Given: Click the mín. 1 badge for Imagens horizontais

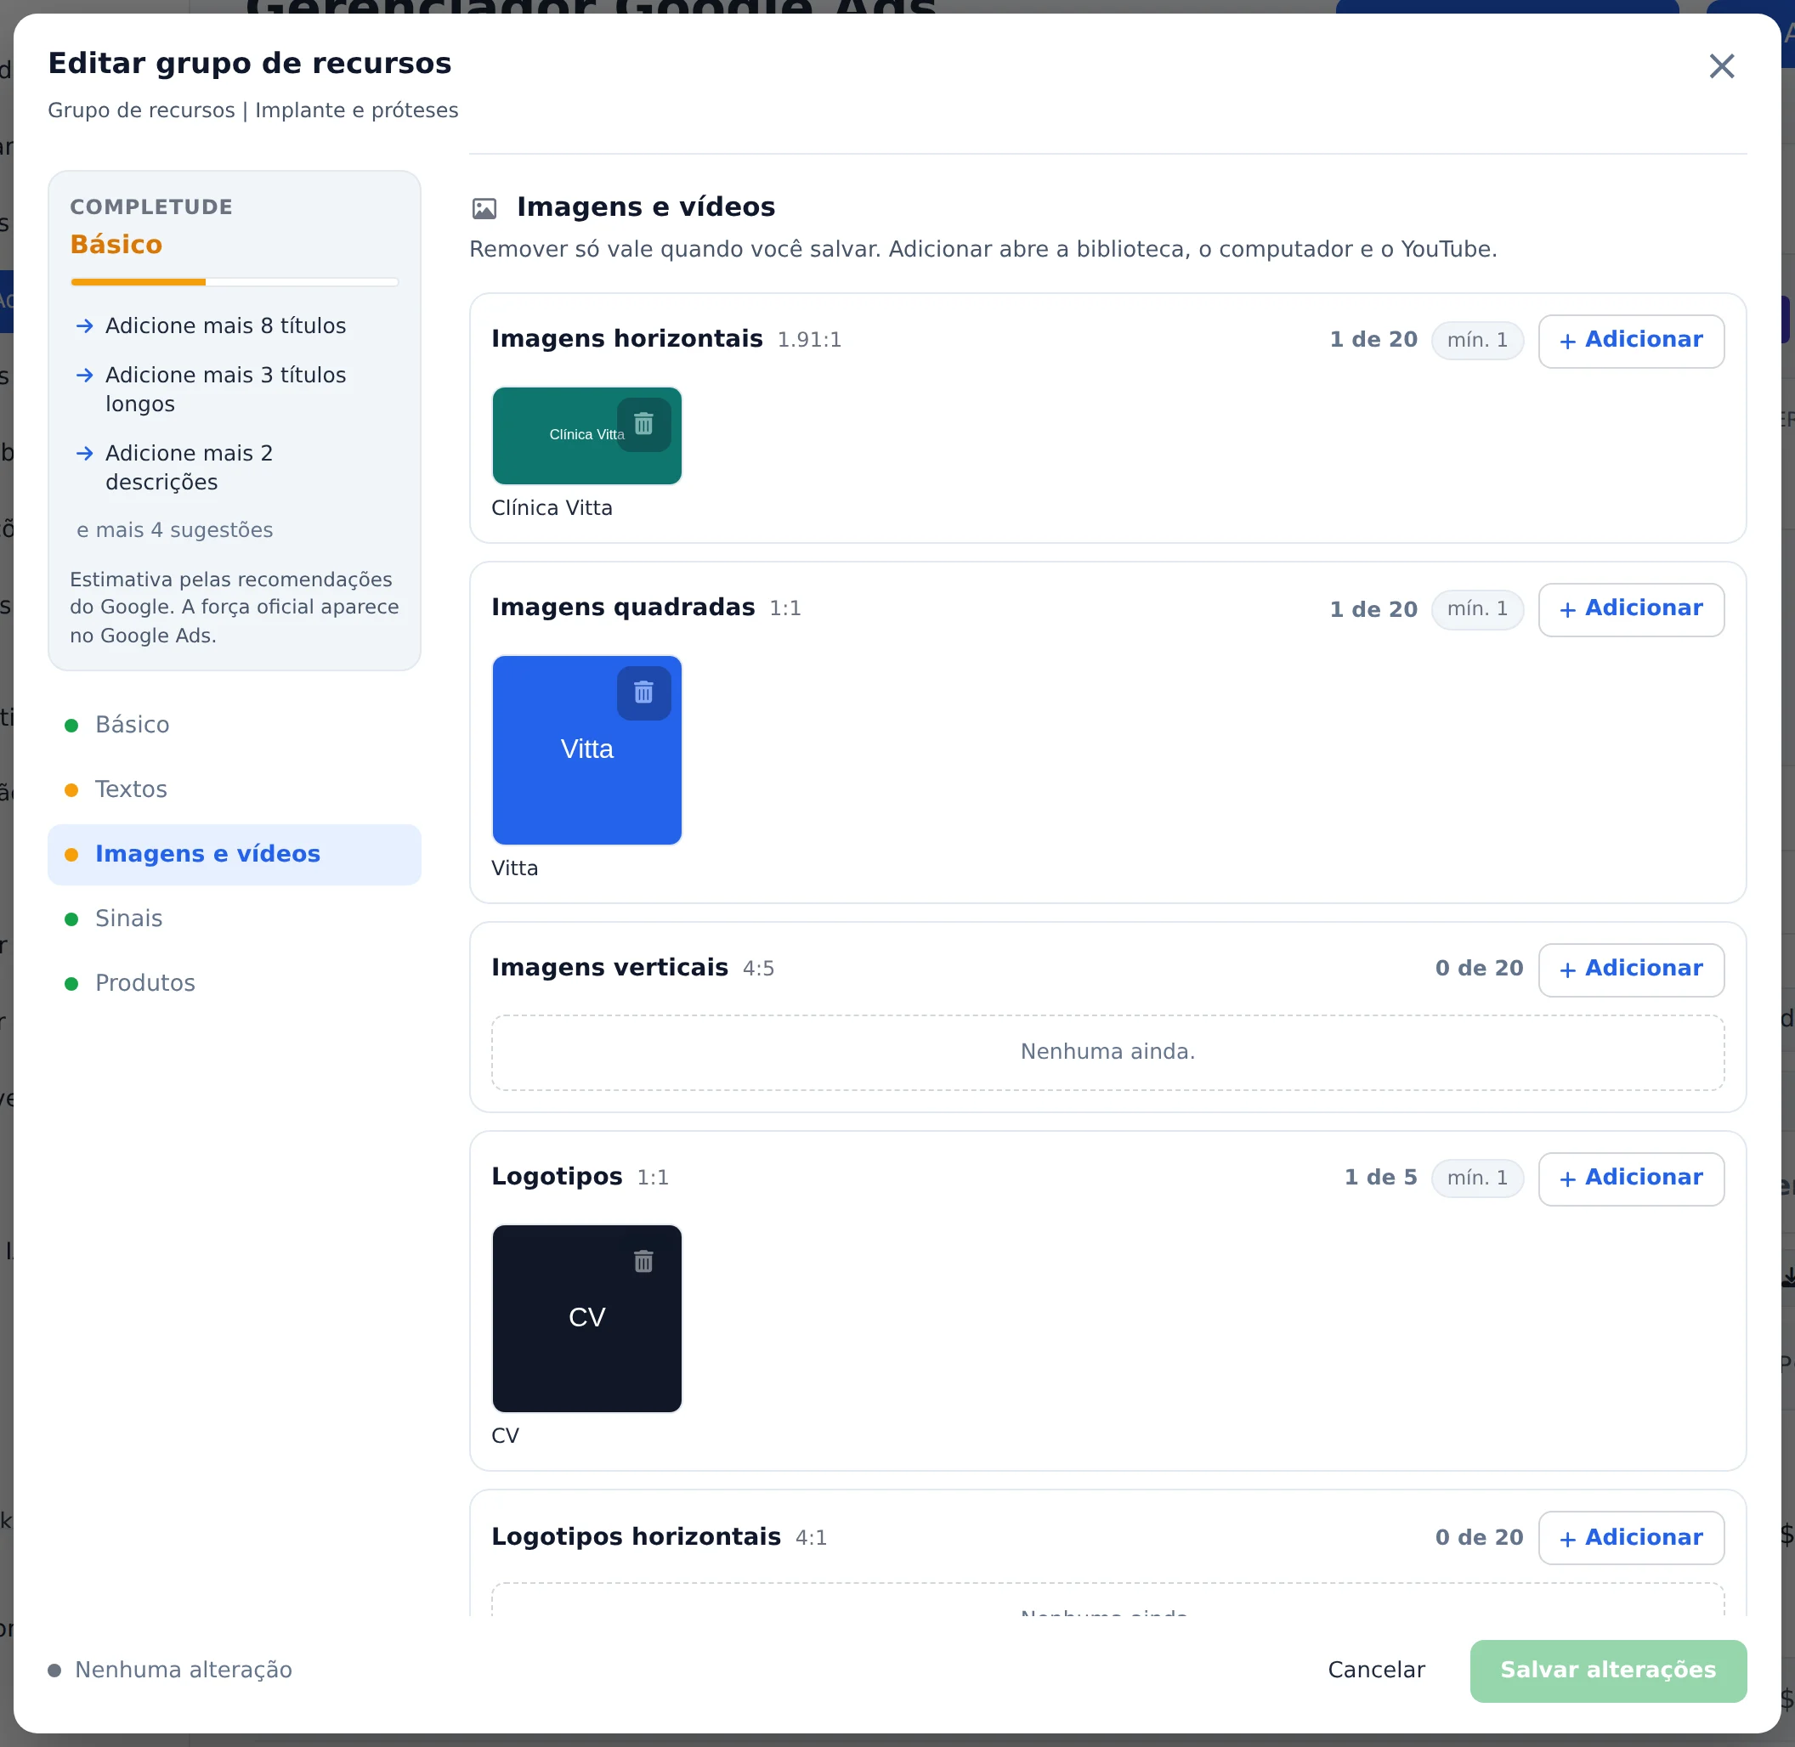Looking at the screenshot, I should click(x=1477, y=341).
